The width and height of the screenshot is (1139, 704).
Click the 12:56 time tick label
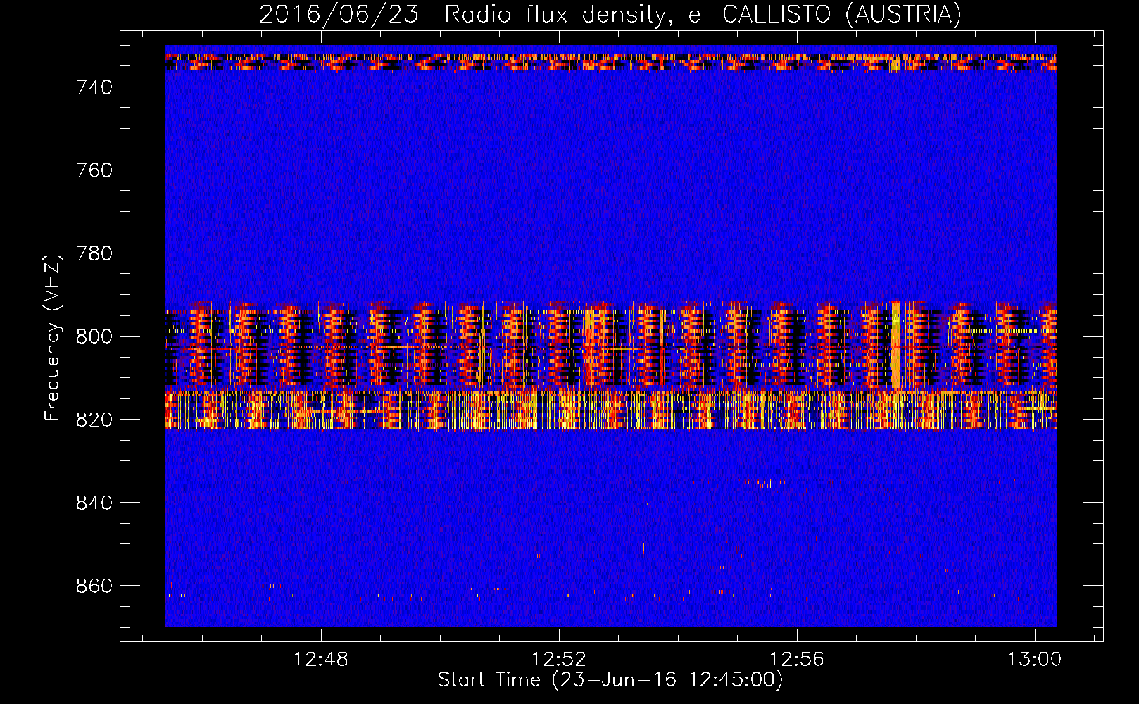tap(797, 660)
